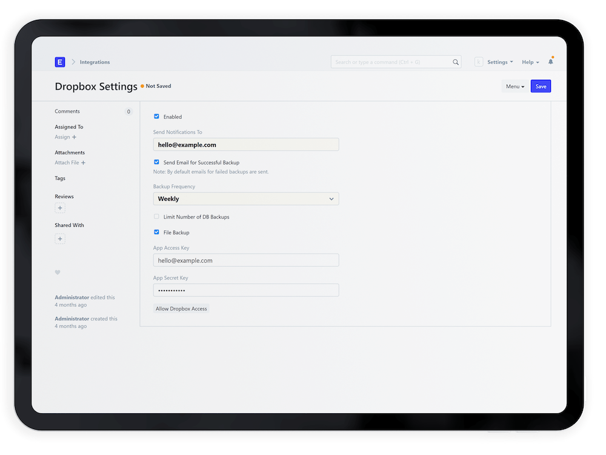Open the Help dropdown menu
This screenshot has height=455, width=606.
[x=530, y=62]
